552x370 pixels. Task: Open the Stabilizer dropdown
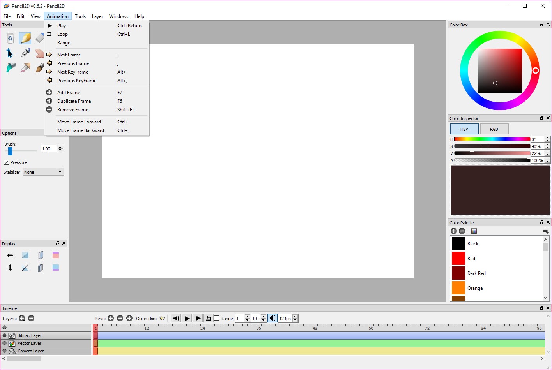tap(43, 172)
